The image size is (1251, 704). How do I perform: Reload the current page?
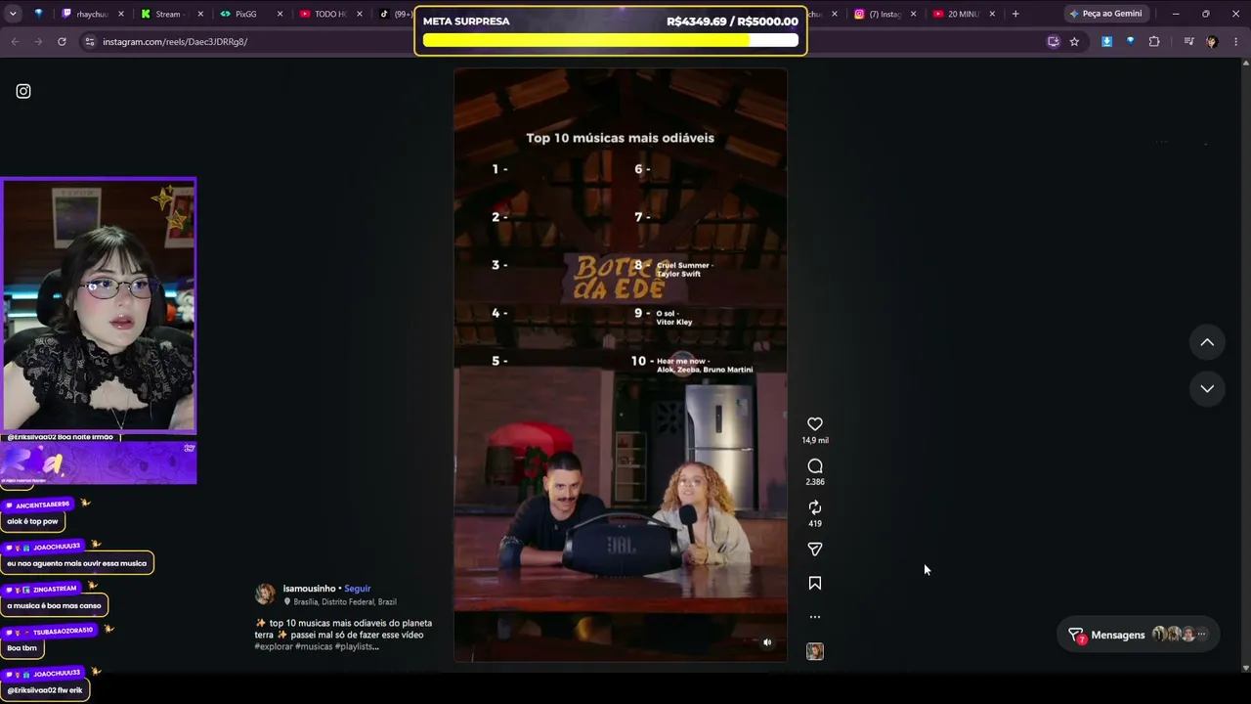pyautogui.click(x=62, y=42)
